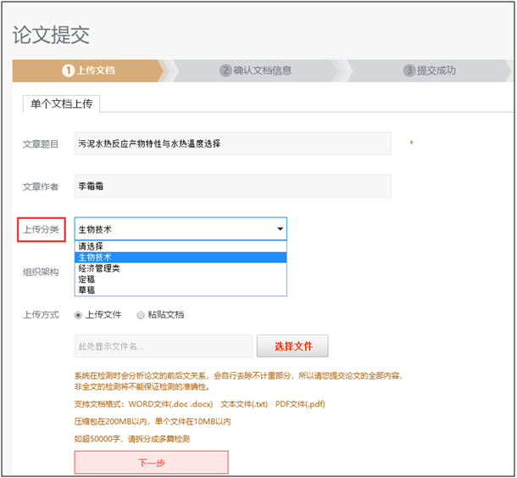Enable the 粘贴文档 radio option
Viewport: 517px width, 478px height.
pos(141,315)
